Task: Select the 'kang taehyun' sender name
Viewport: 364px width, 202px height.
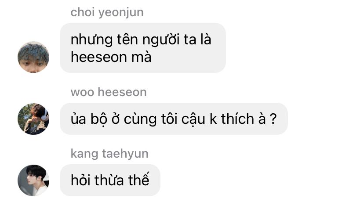Action: click(109, 154)
